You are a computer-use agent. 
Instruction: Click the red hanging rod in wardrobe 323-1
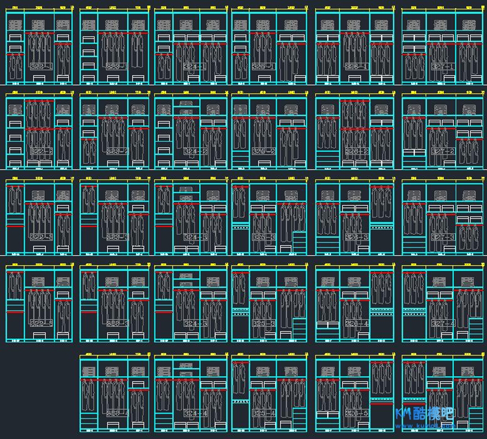(123, 34)
